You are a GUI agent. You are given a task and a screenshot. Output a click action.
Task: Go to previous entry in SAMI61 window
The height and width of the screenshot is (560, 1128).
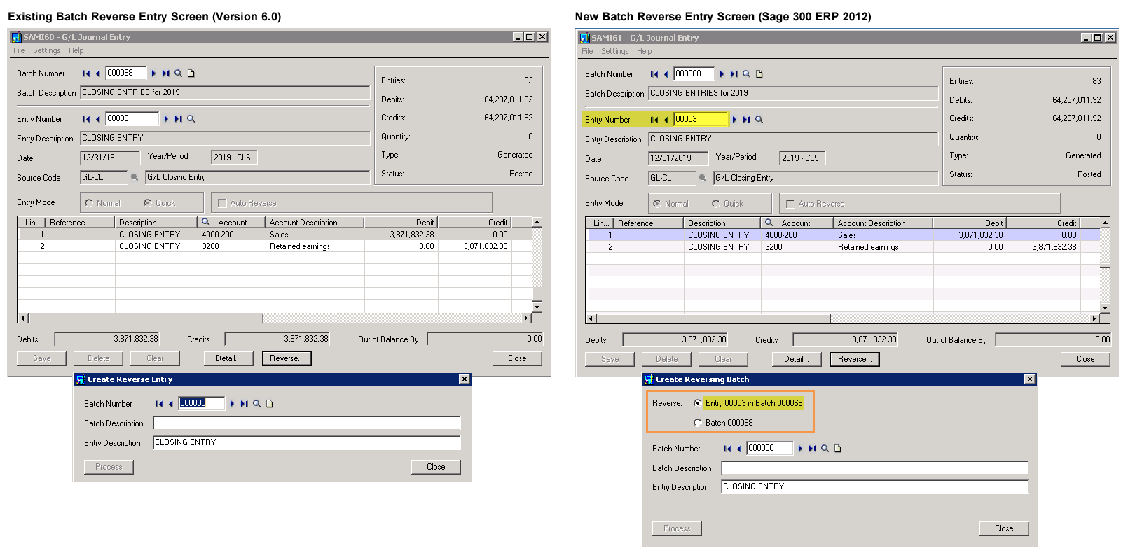point(666,120)
